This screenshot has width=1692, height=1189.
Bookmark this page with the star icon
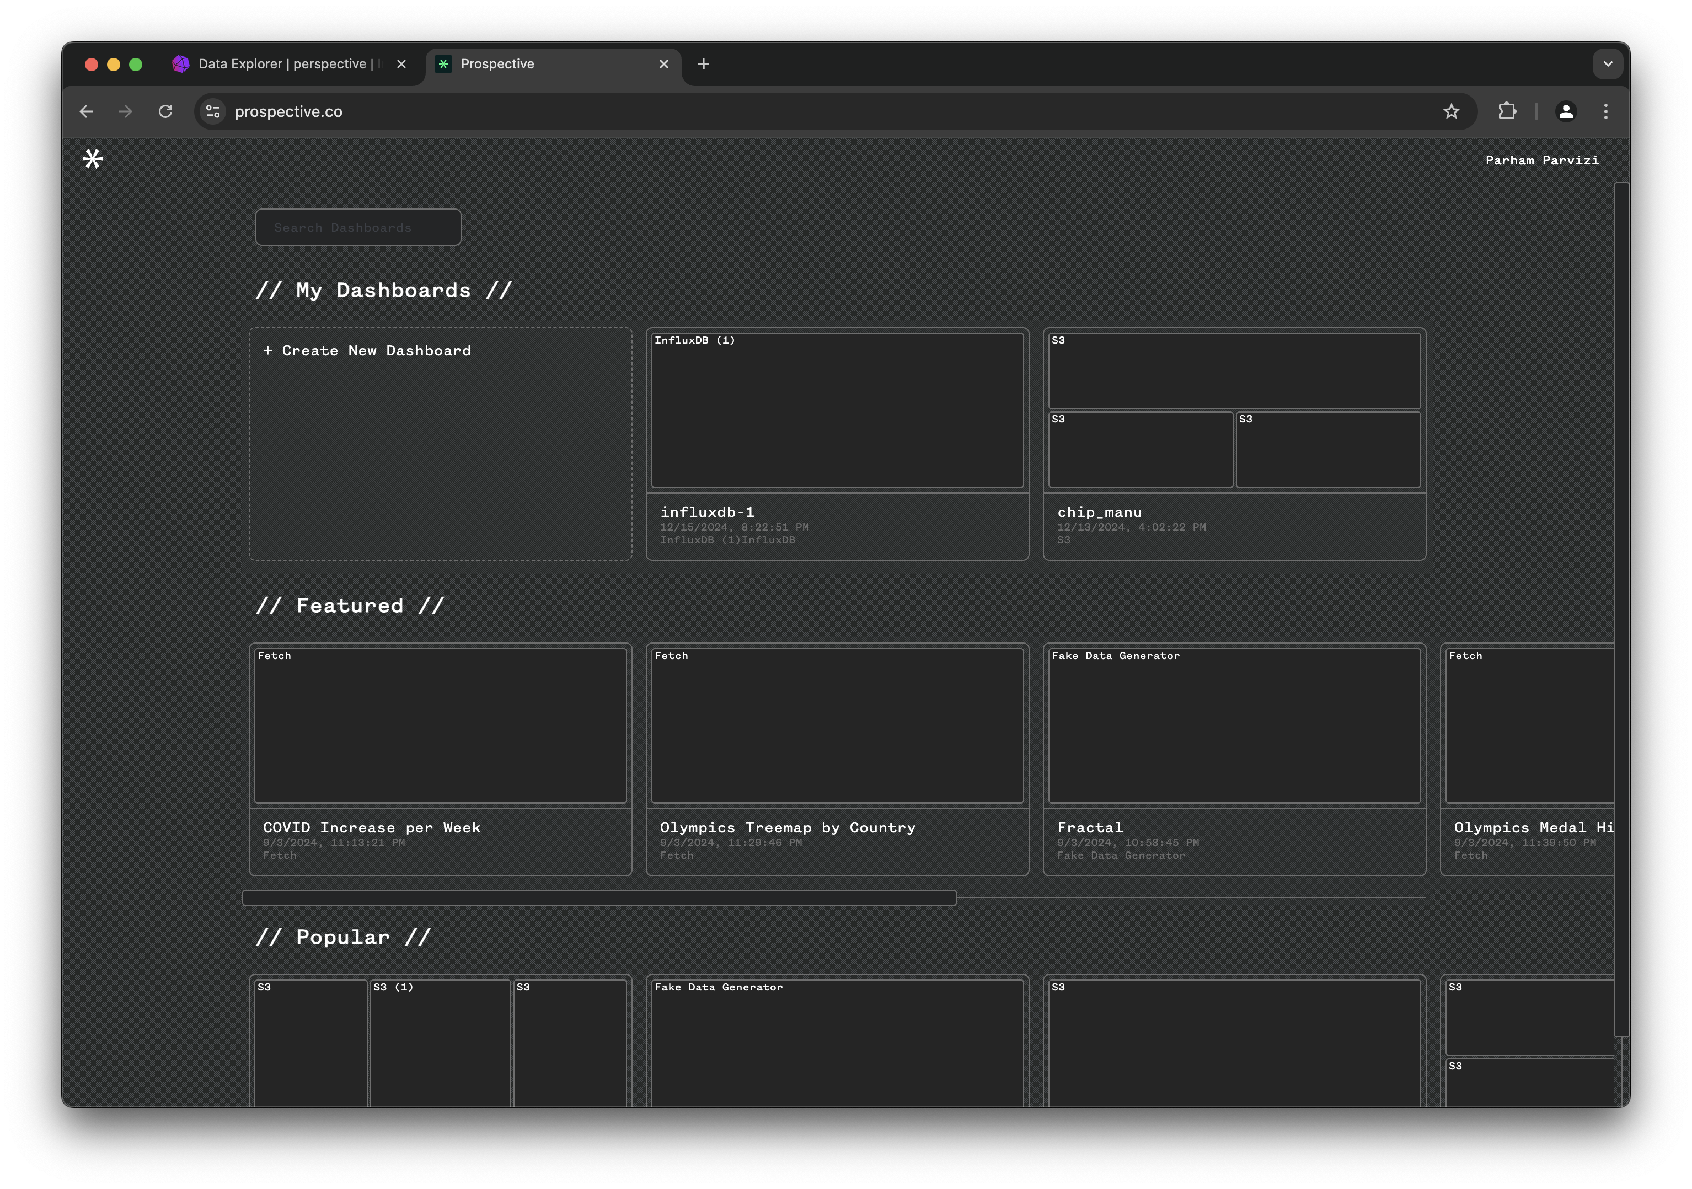point(1451,111)
